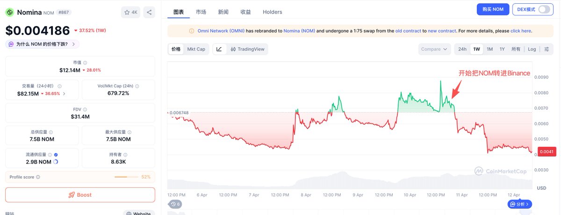This screenshot has height=215, width=561.
Task: Click the share icon beside watchlist
Action: 149,12
